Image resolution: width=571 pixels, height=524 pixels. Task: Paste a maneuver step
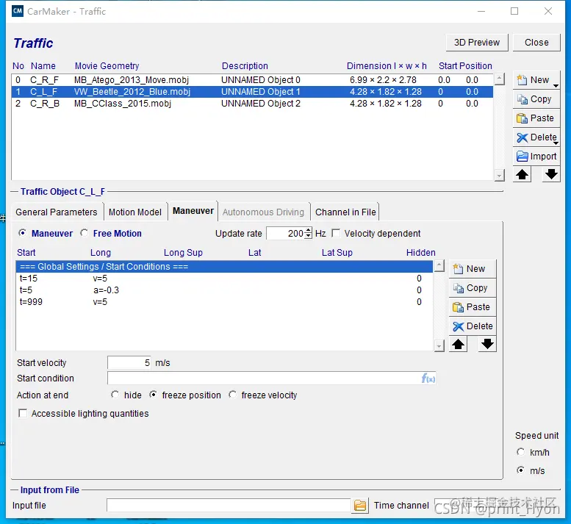473,307
